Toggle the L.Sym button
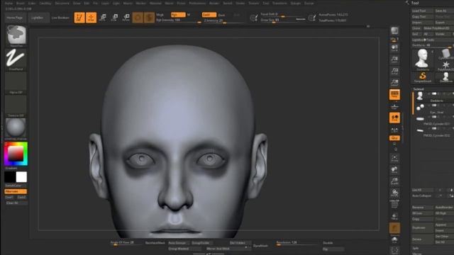 [394, 130]
